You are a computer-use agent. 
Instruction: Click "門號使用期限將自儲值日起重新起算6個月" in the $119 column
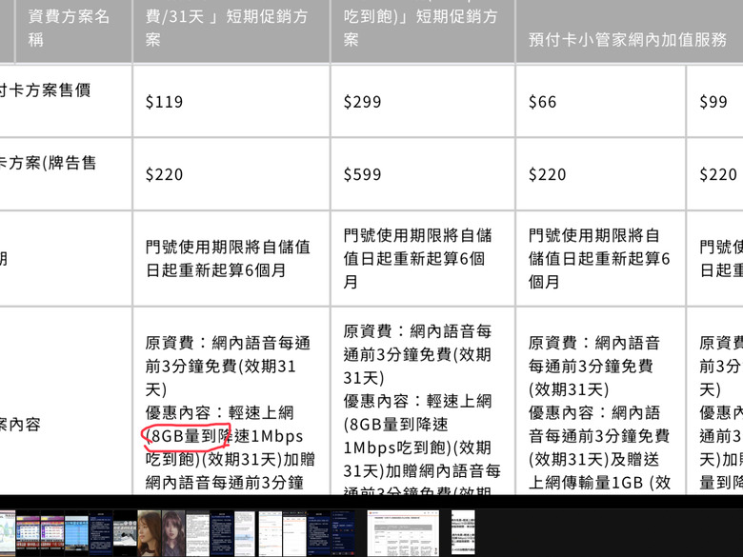[228, 259]
